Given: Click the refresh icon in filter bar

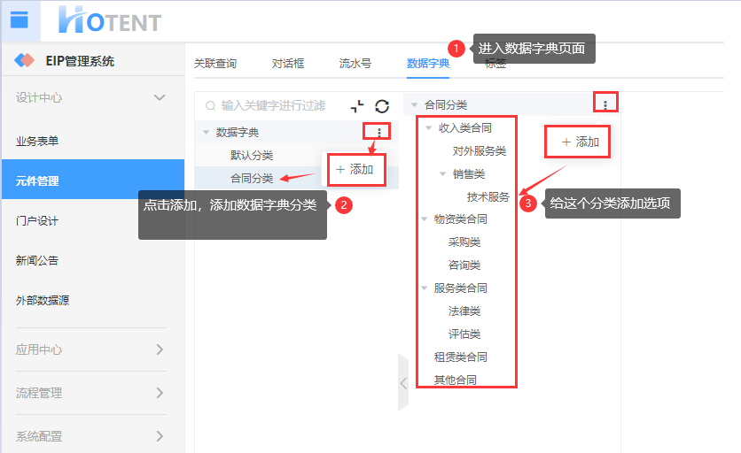Looking at the screenshot, I should point(382,106).
